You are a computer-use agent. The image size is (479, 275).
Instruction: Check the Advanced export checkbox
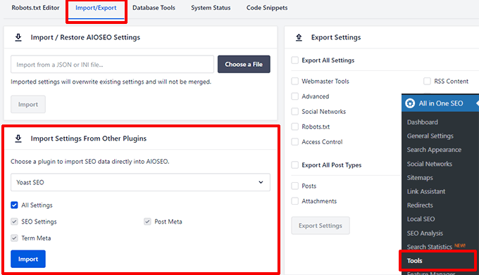(294, 96)
